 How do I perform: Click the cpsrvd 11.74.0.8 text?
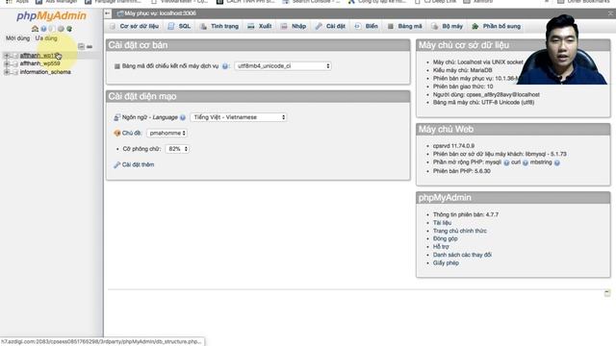(x=453, y=146)
